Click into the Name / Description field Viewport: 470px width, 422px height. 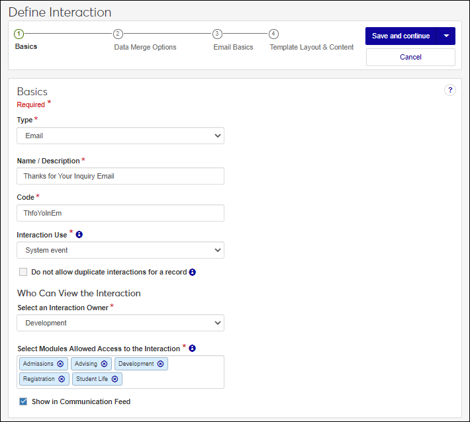click(x=120, y=176)
